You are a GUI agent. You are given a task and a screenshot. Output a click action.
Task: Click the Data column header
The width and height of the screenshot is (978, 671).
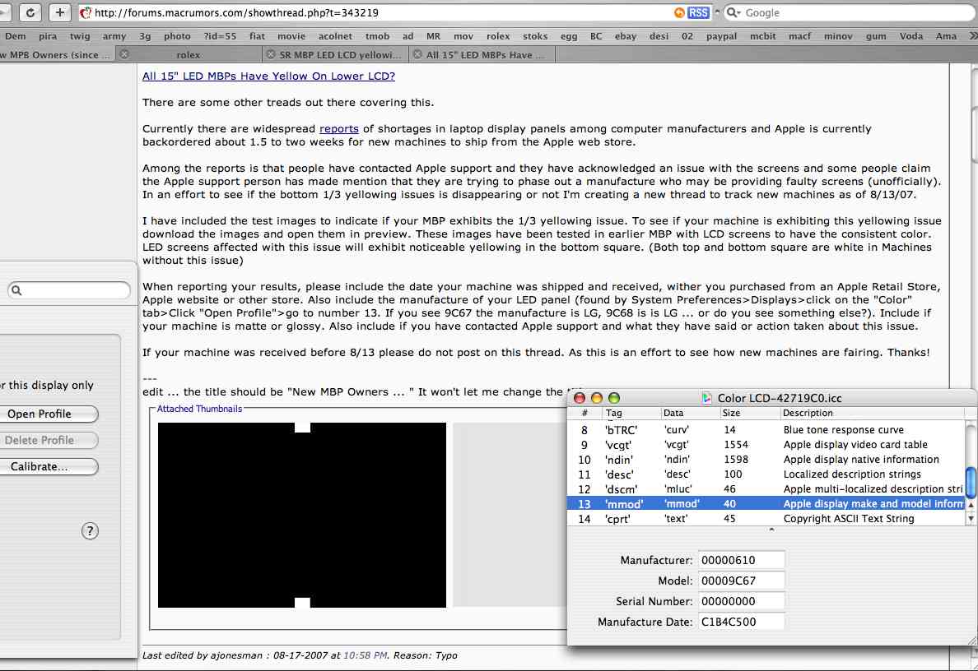pos(689,413)
